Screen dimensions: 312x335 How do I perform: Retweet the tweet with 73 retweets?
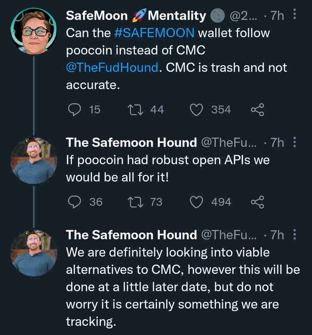pyautogui.click(x=134, y=202)
